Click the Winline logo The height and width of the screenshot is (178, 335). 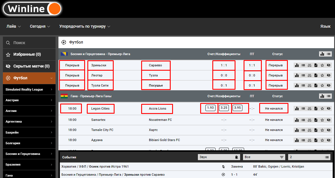[32, 9]
